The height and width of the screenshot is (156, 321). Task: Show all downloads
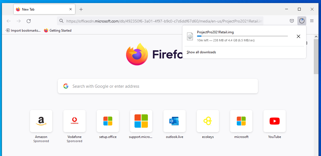201,52
